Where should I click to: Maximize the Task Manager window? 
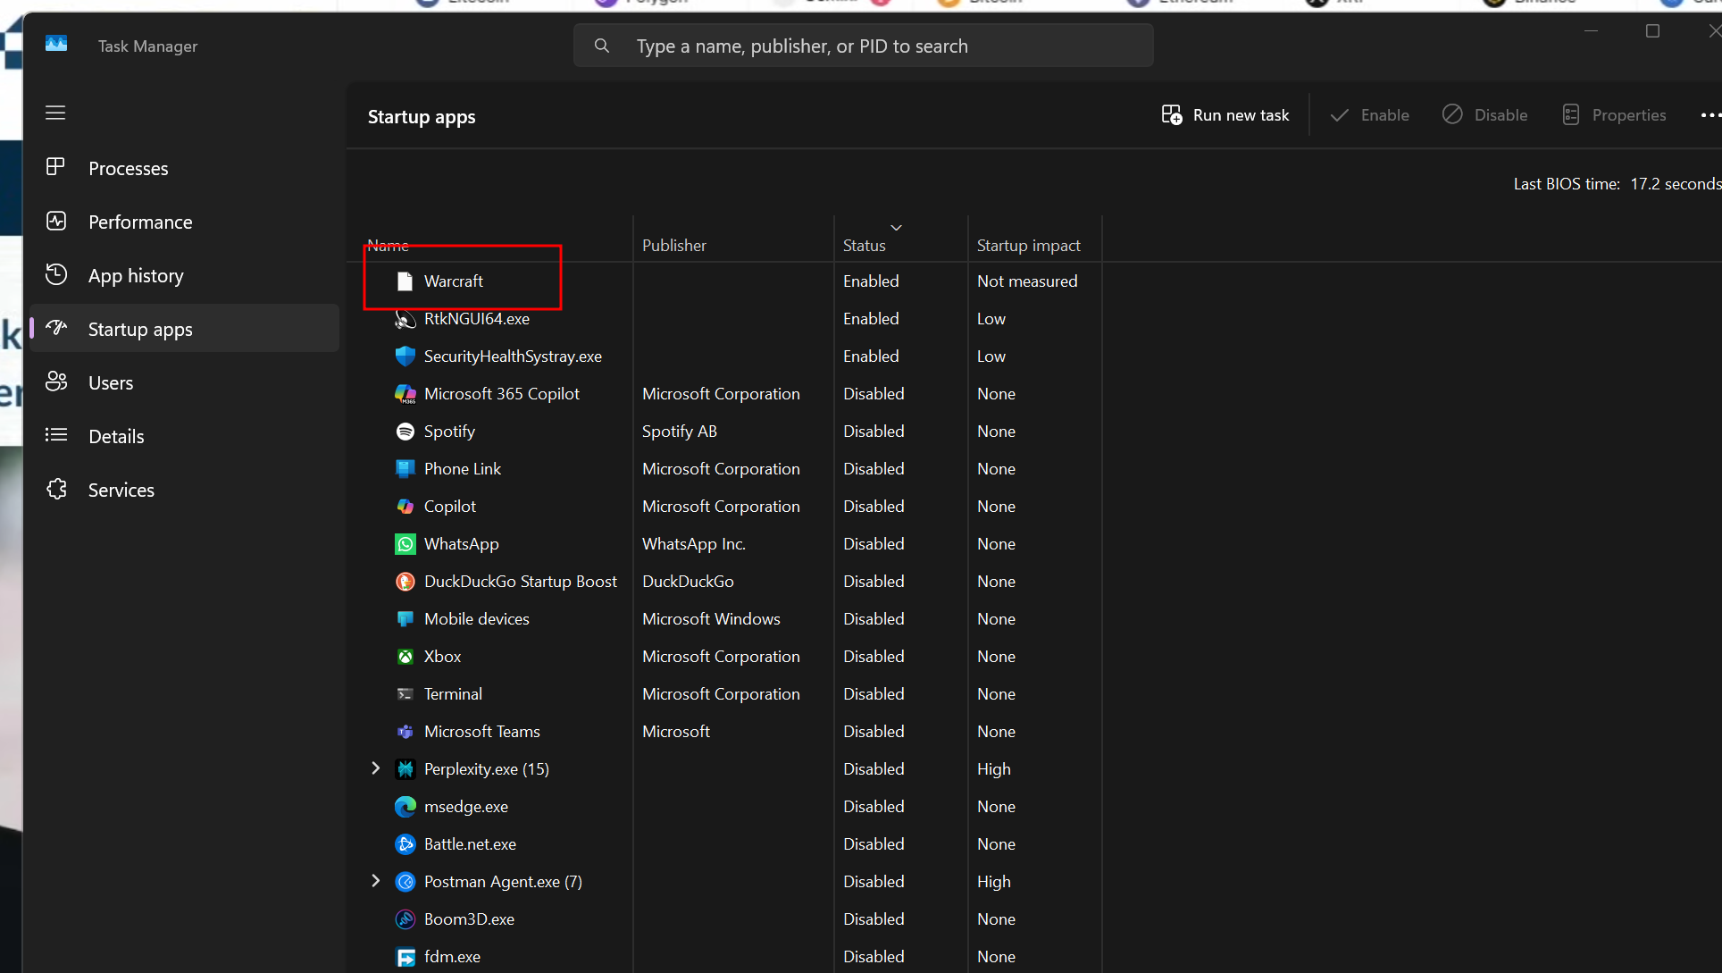pos(1652,31)
